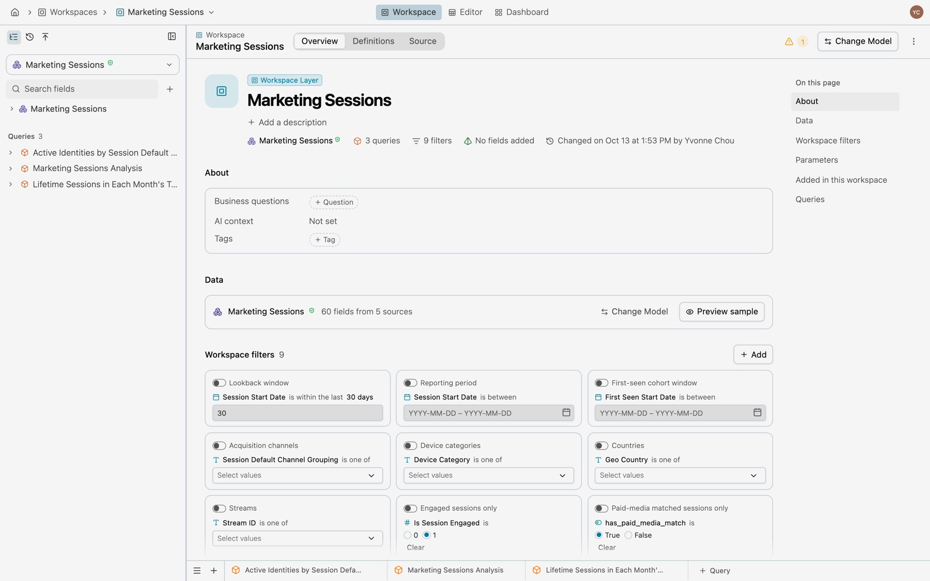The height and width of the screenshot is (581, 930).
Task: Select False for has_paid_media_match
Action: [628, 535]
